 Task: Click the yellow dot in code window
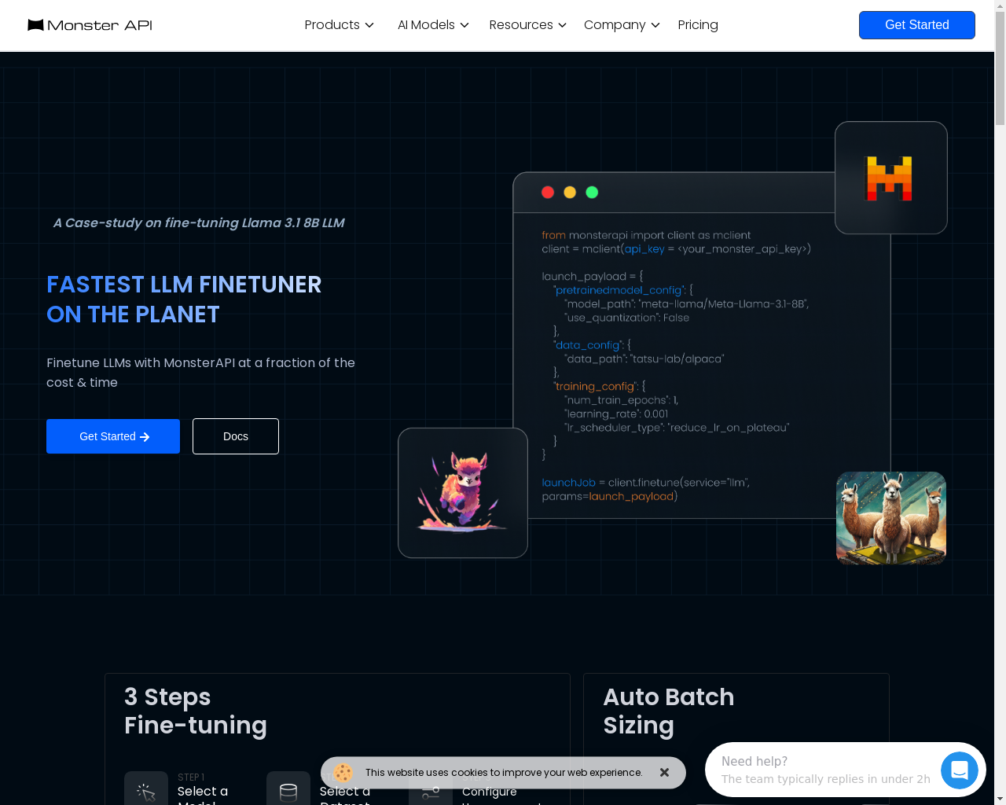pyautogui.click(x=570, y=193)
